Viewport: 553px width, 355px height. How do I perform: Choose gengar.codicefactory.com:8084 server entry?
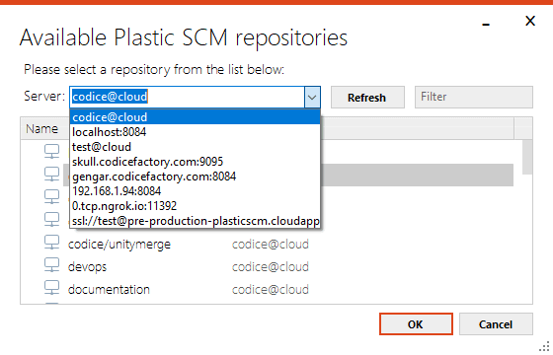pyautogui.click(x=196, y=177)
